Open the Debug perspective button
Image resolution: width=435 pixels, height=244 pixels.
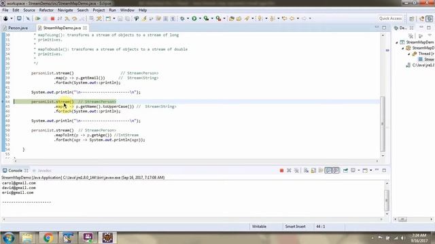coord(429,18)
